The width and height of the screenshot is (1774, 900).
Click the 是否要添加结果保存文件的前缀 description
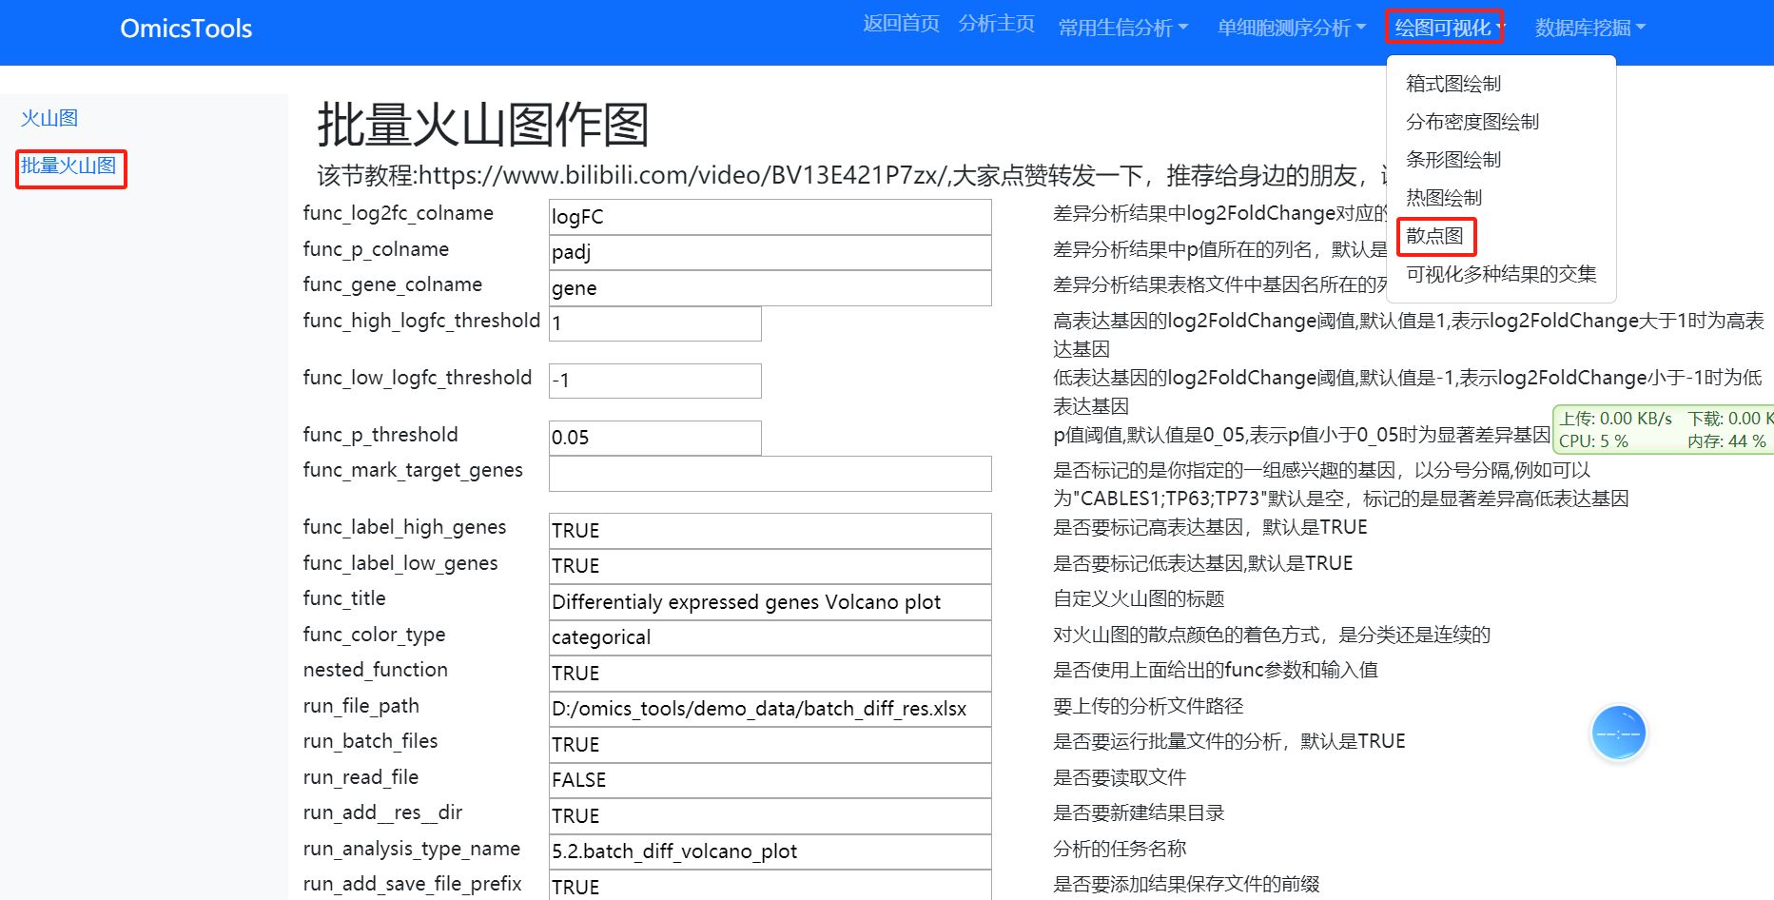[x=1186, y=884]
